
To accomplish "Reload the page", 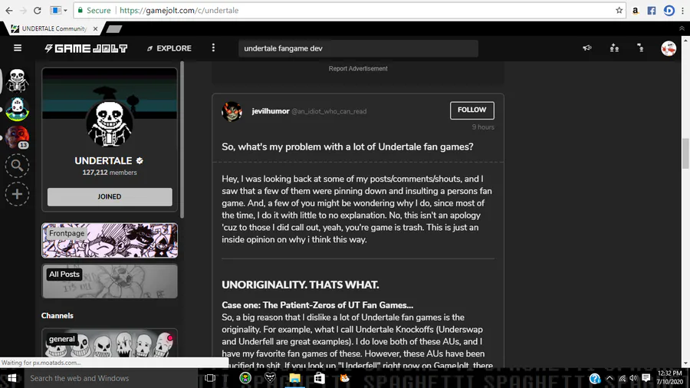I will (x=38, y=10).
